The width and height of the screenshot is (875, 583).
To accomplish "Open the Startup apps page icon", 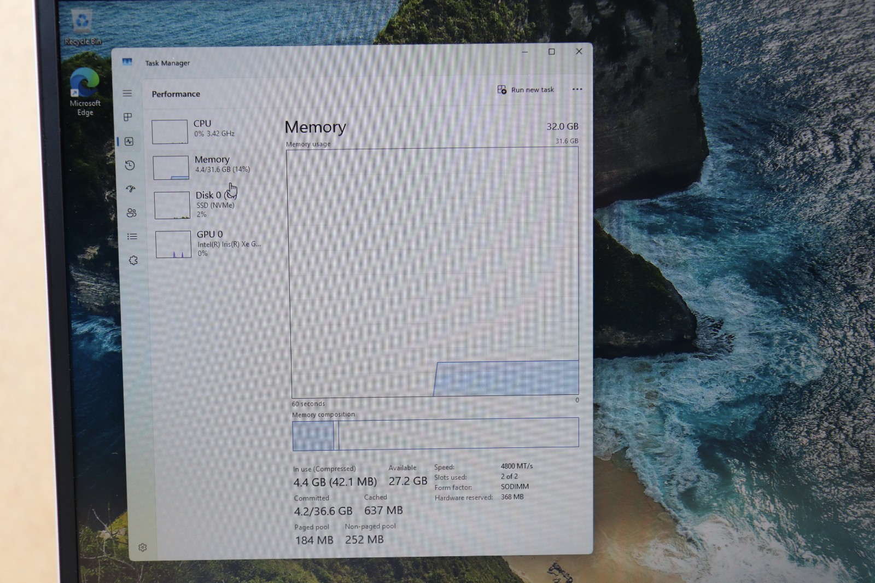I will point(131,189).
